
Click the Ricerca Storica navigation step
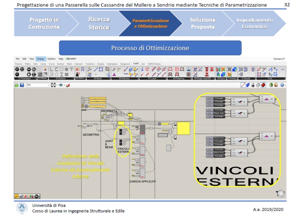coord(99,23)
